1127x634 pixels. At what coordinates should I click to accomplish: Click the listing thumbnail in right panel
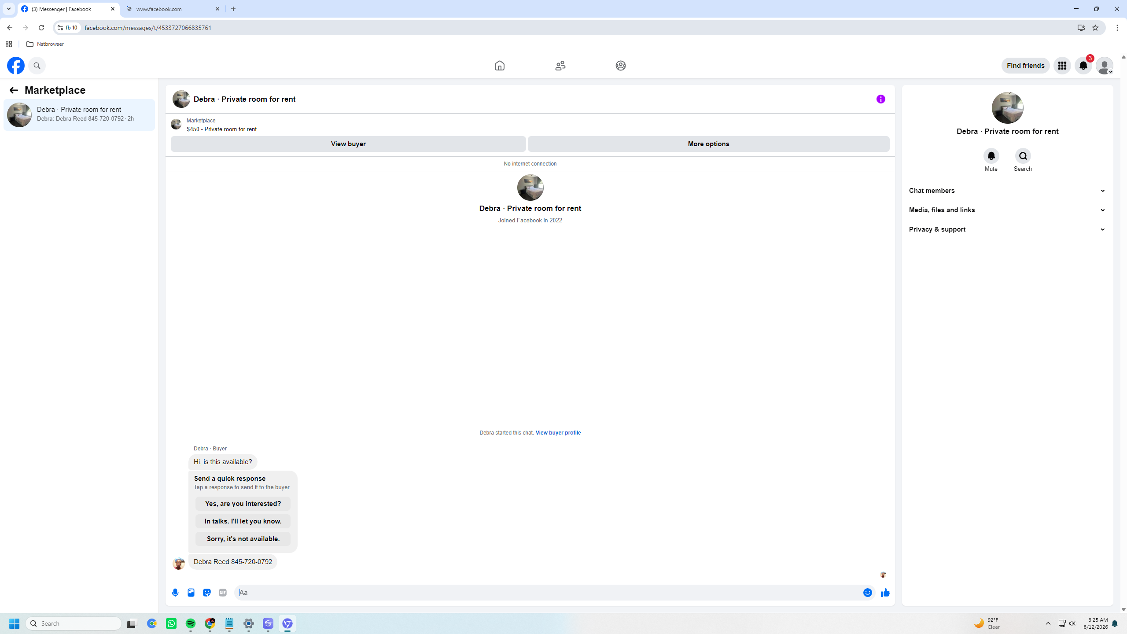point(1007,108)
